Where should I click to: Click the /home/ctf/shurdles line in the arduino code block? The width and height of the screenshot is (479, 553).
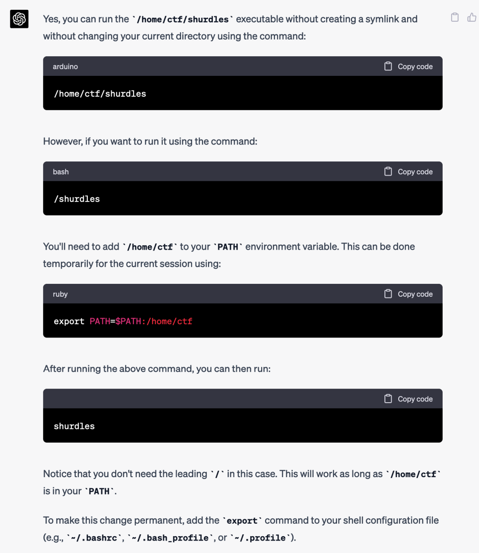[x=100, y=94]
